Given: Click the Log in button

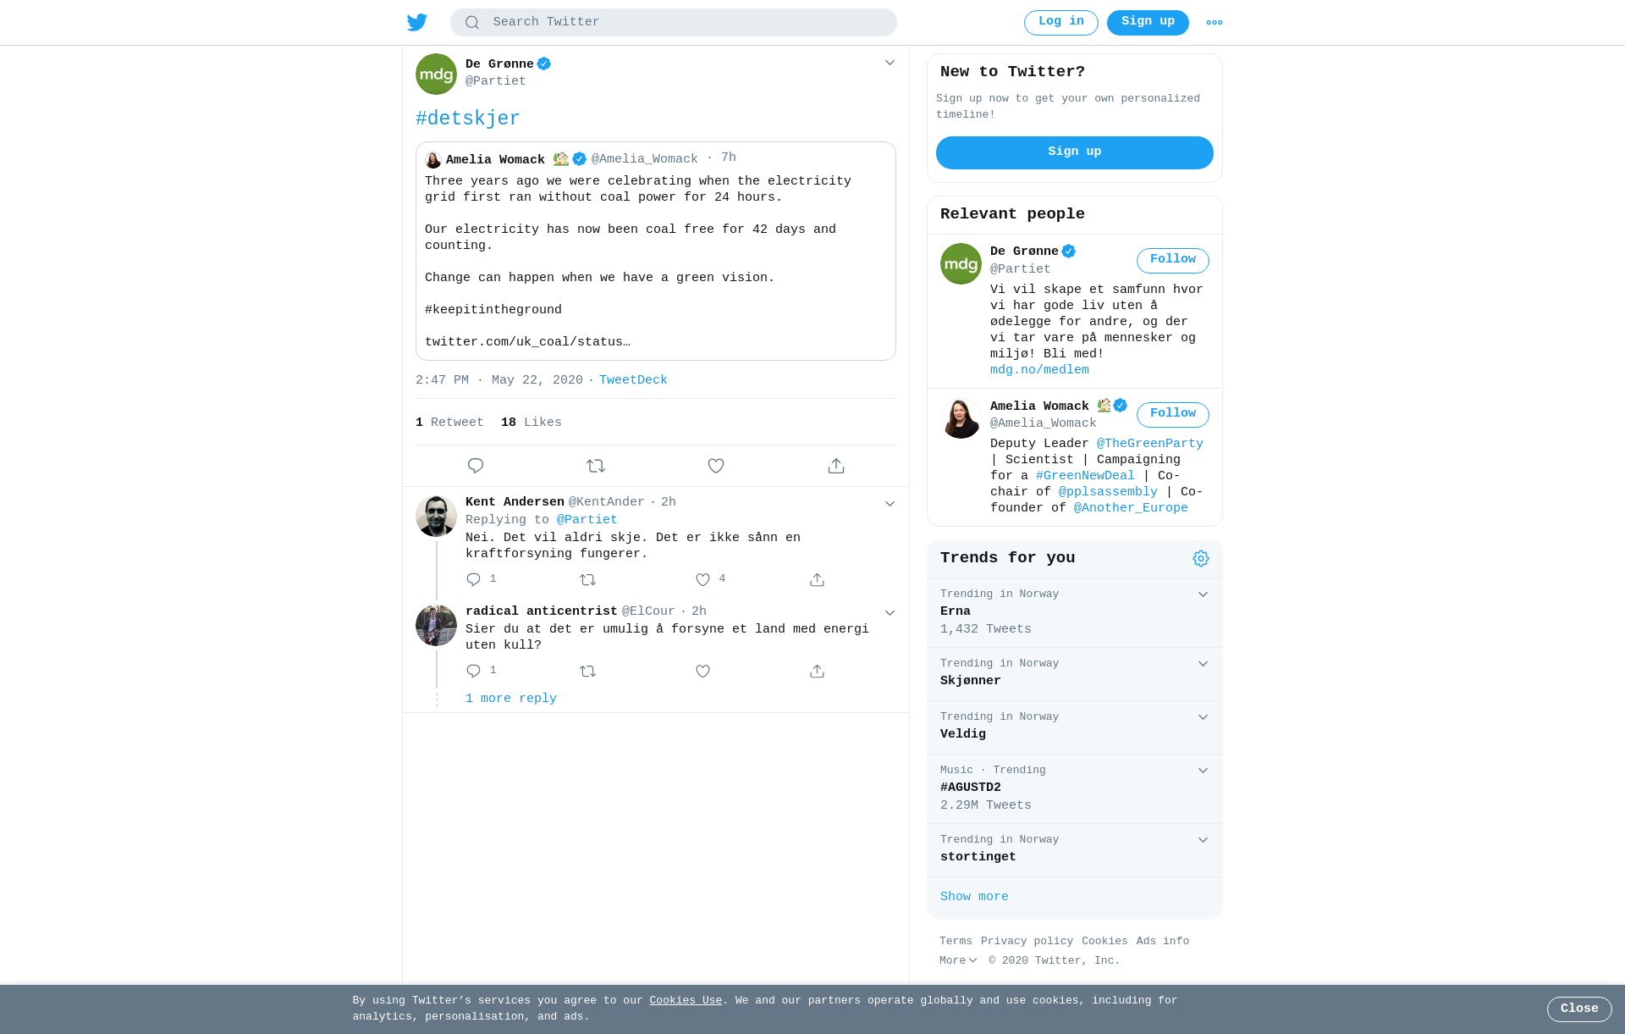Looking at the screenshot, I should [1061, 23].
